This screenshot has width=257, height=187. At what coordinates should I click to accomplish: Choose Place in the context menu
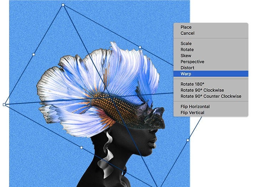pos(211,27)
